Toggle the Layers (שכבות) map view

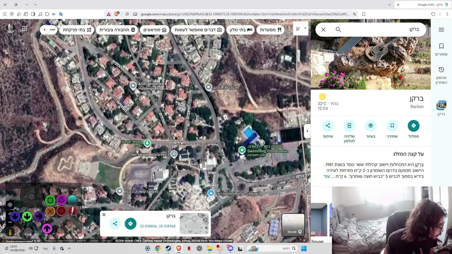pos(293,225)
